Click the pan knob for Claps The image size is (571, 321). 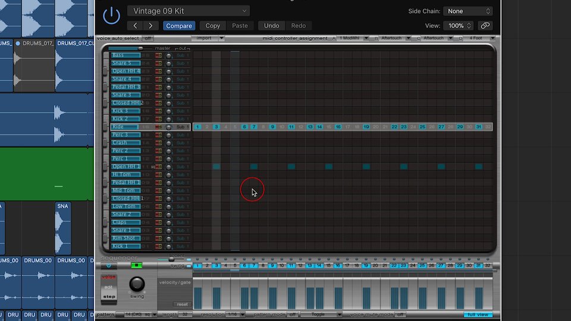point(168,222)
